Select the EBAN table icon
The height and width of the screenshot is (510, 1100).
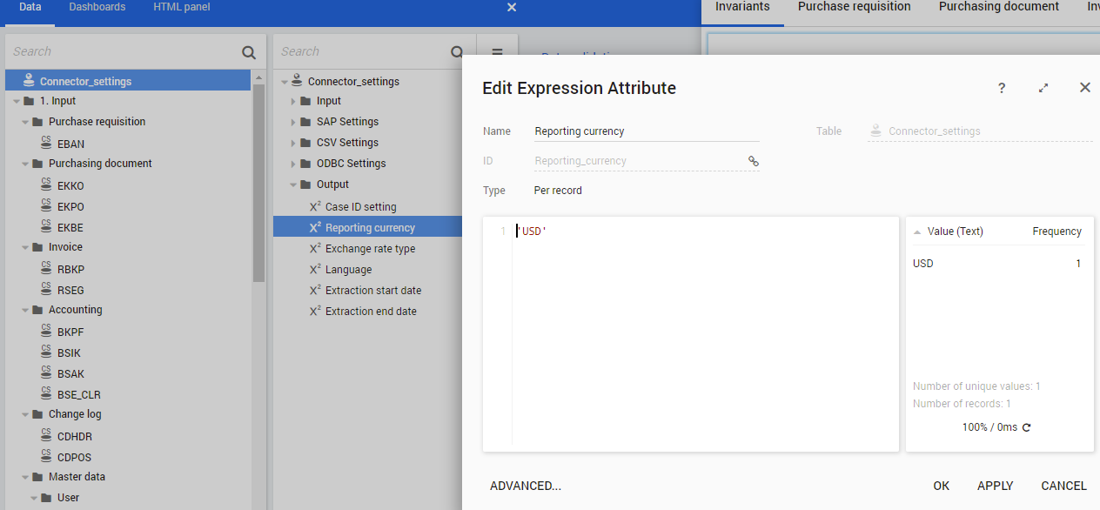tap(46, 144)
